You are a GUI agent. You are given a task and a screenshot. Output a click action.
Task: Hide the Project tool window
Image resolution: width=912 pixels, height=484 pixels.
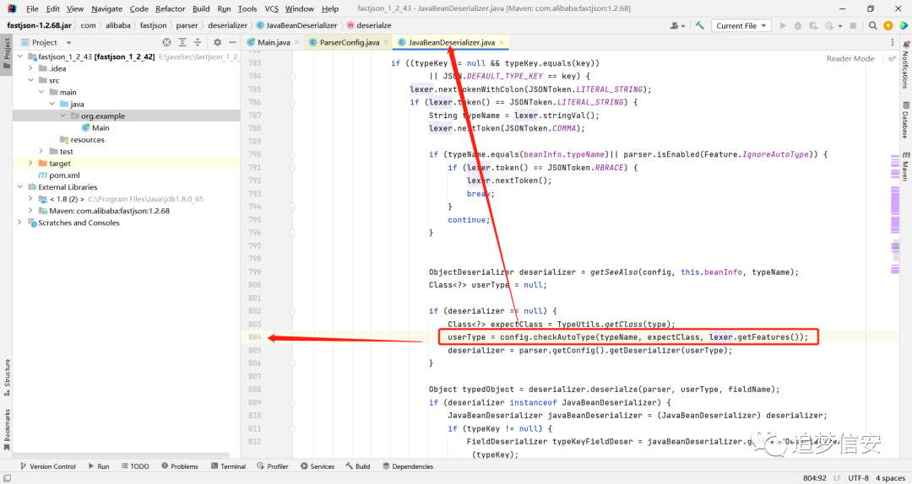point(233,42)
